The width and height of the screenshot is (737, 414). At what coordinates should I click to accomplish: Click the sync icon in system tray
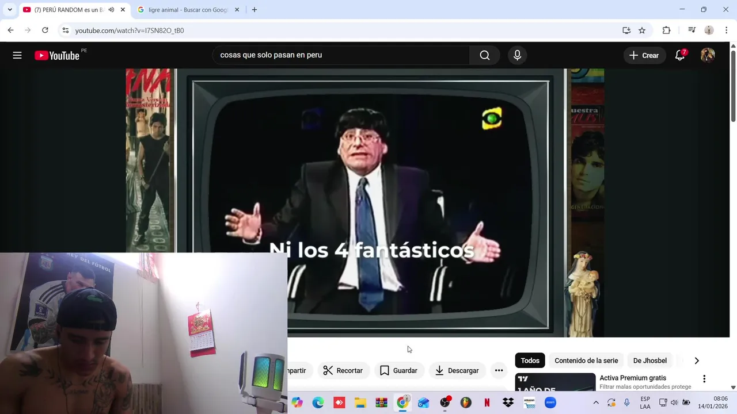611,402
